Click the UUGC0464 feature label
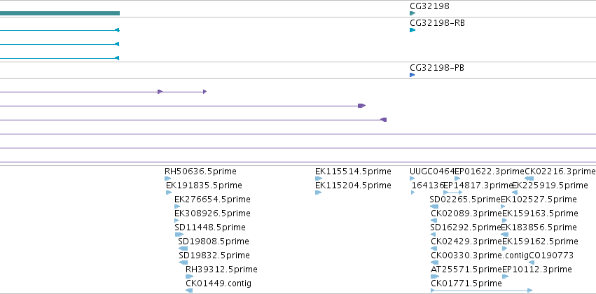The width and height of the screenshot is (596, 294). pyautogui.click(x=432, y=171)
